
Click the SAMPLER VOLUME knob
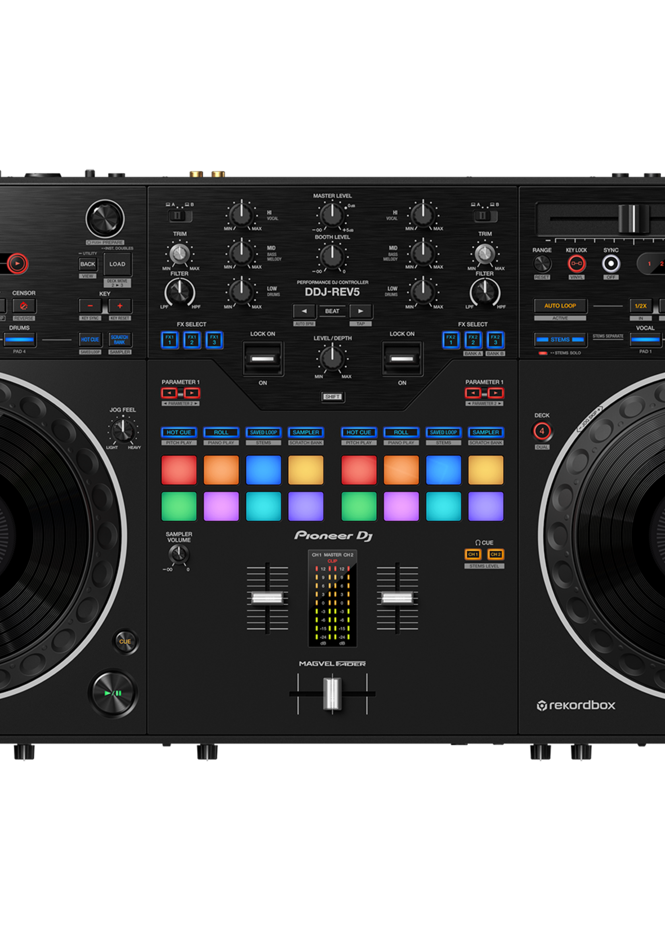(179, 555)
